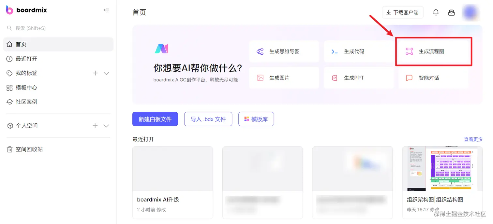Viewport: 493px width, 224px height.
Task: Click the 最近打开 section heading
Action: [x=143, y=139]
